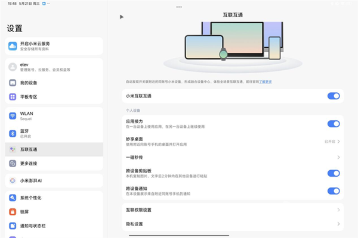Click the 我的设备 device icon

[13, 83]
